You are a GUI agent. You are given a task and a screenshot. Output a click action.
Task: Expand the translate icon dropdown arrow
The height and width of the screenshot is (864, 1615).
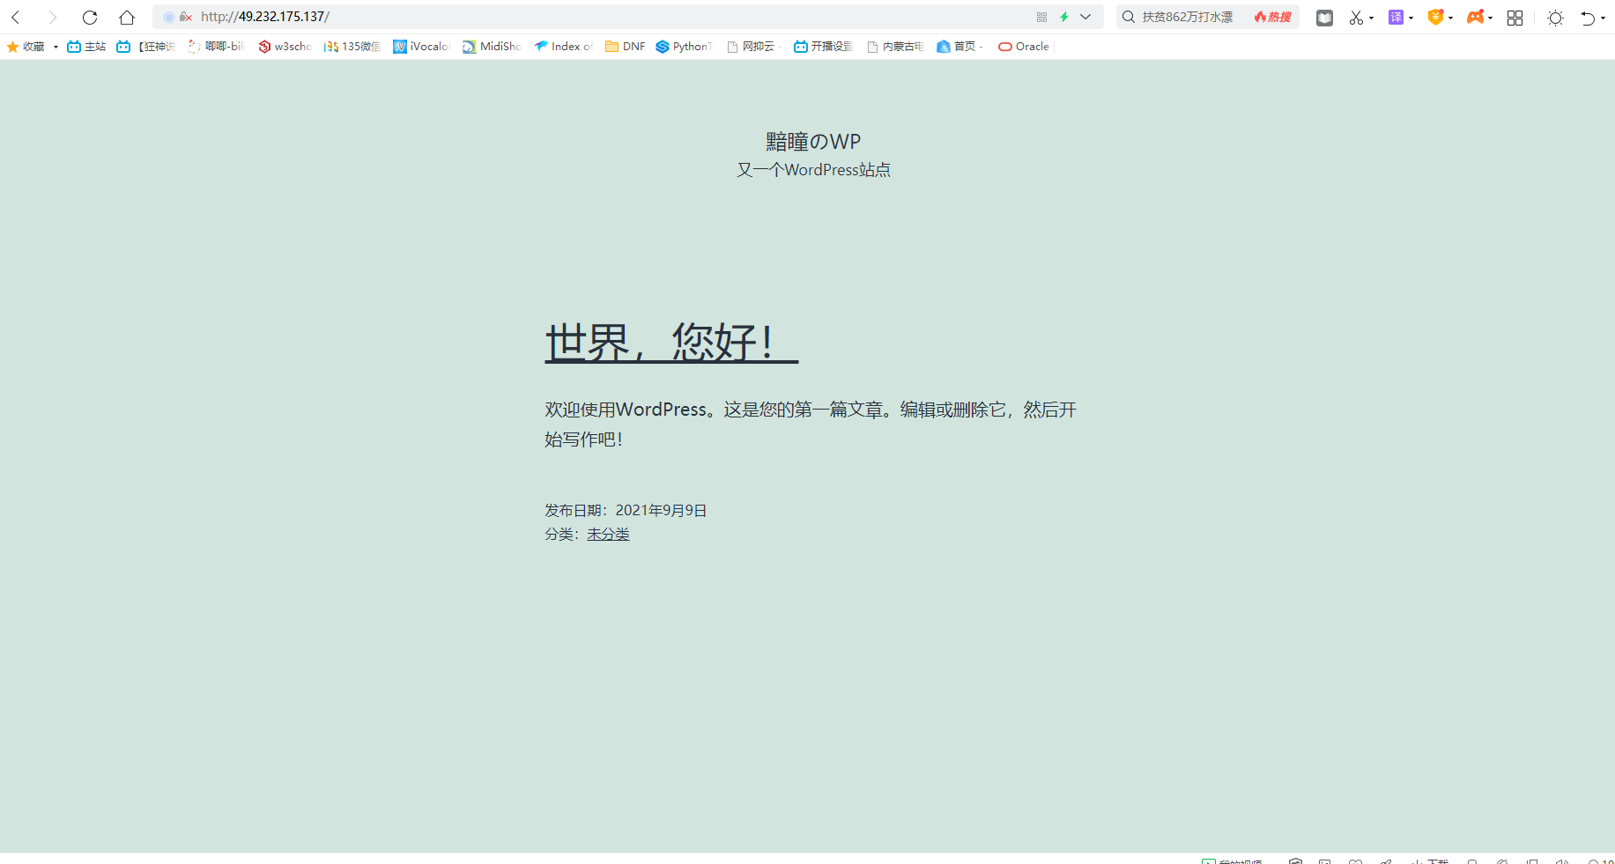click(1411, 18)
